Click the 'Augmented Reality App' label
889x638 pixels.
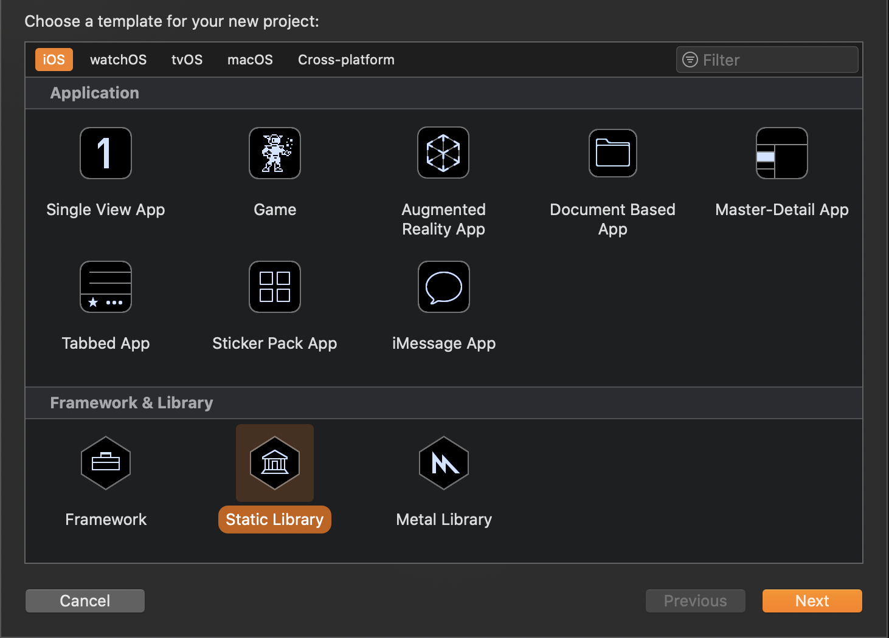tap(444, 219)
